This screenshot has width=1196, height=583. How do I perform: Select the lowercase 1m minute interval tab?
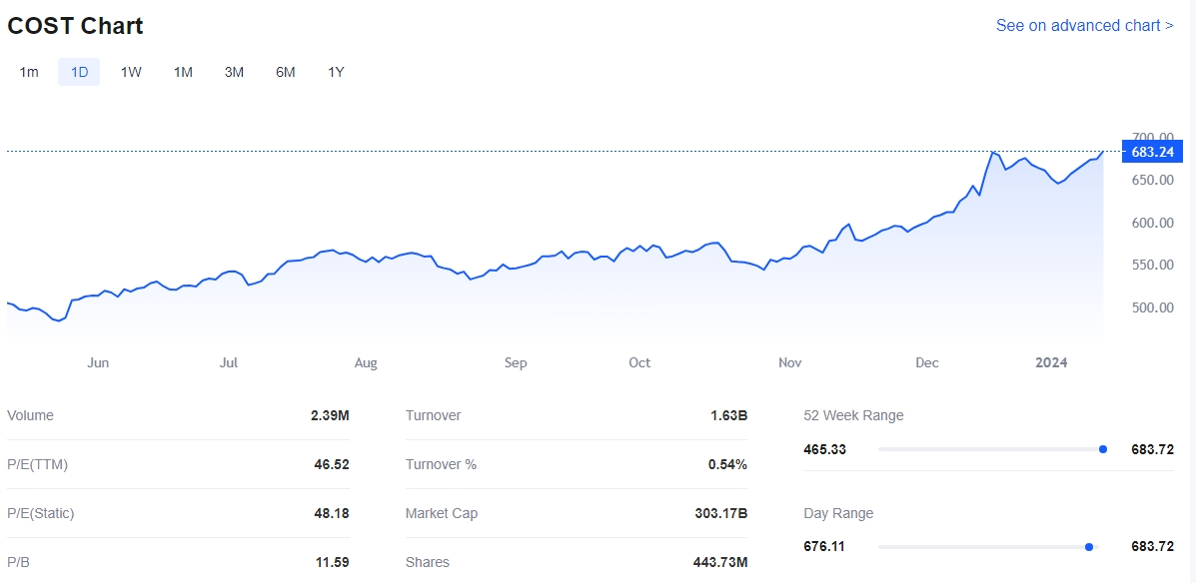click(x=29, y=72)
